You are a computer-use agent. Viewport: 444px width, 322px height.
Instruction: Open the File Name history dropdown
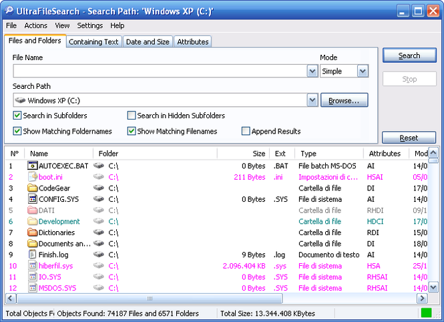(x=312, y=71)
